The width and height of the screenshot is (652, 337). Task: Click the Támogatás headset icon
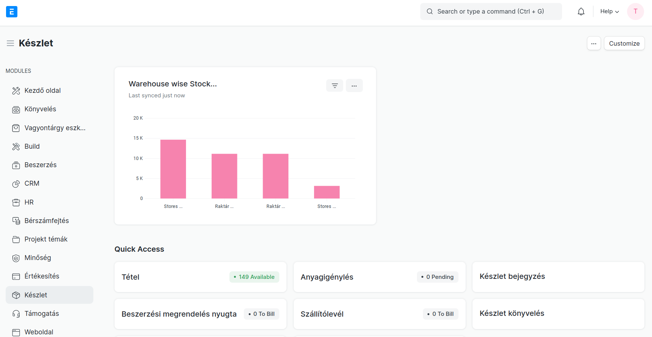[x=16, y=314]
